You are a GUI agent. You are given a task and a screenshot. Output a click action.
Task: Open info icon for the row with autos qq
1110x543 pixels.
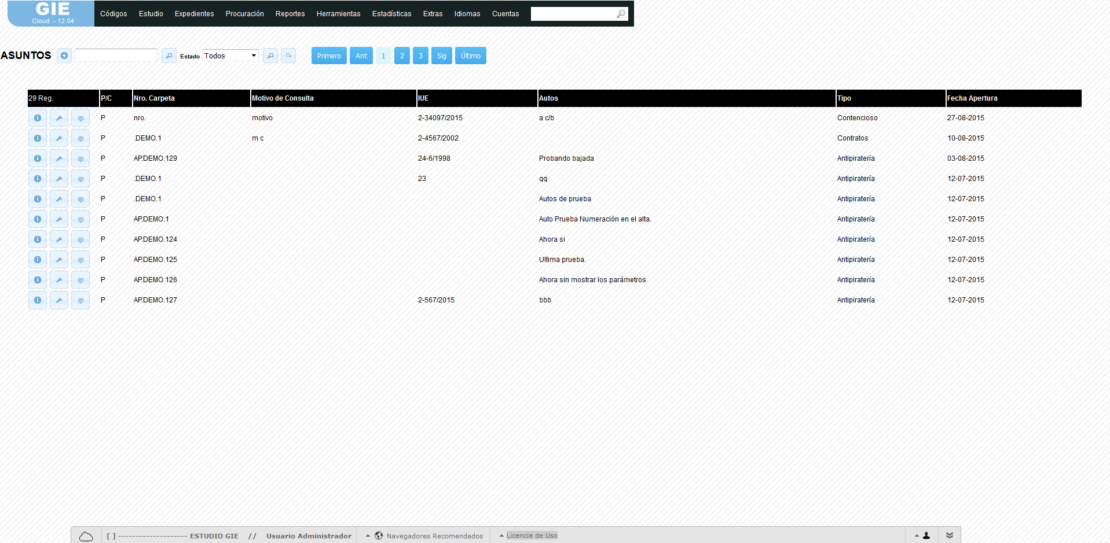tap(38, 179)
